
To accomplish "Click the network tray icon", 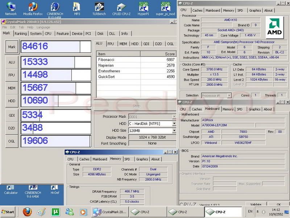I will click(287, 212).
